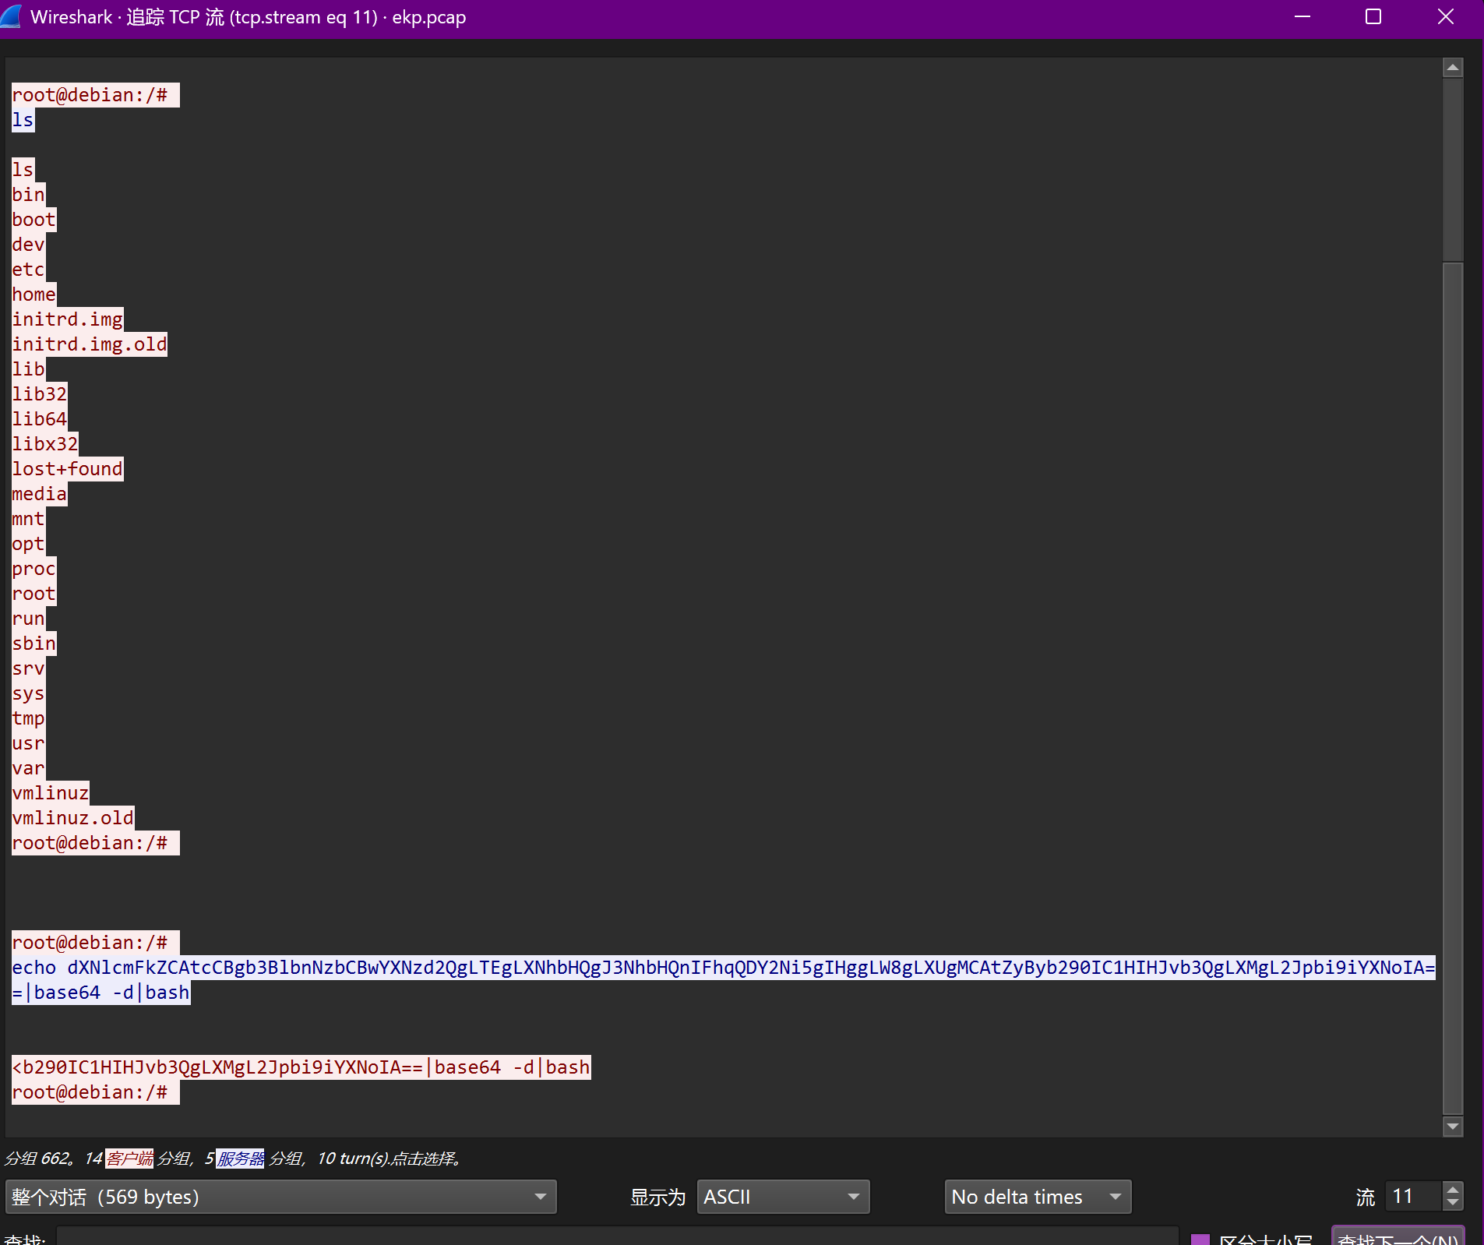Select the 'etc' directory line
This screenshot has width=1484, height=1245.
tap(29, 270)
